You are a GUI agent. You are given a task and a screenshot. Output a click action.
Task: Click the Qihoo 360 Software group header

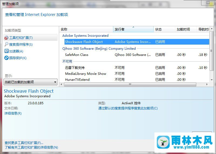pyautogui.click(x=99, y=49)
